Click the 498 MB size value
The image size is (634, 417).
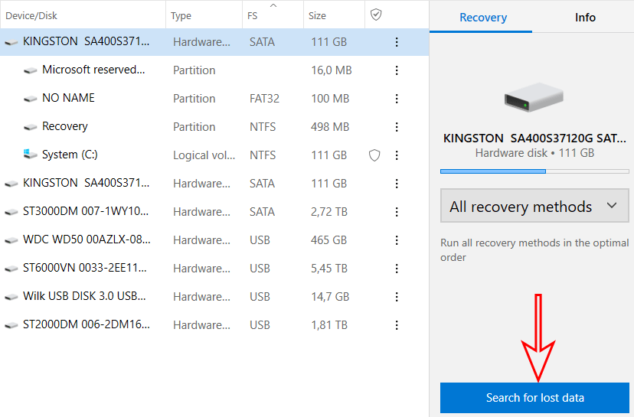[330, 127]
